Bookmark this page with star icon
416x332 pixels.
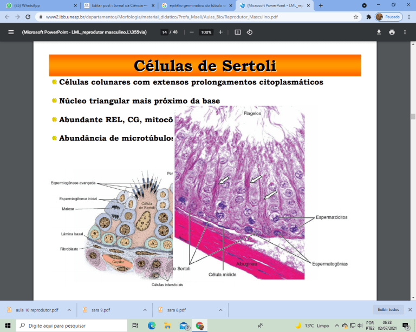pos(356,17)
